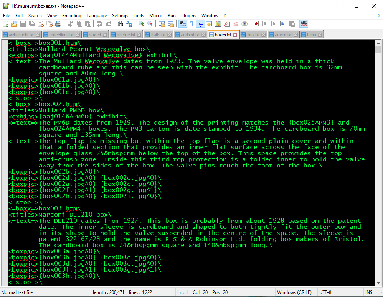Open the Search menu
The width and height of the screenshot is (383, 297).
tap(35, 16)
